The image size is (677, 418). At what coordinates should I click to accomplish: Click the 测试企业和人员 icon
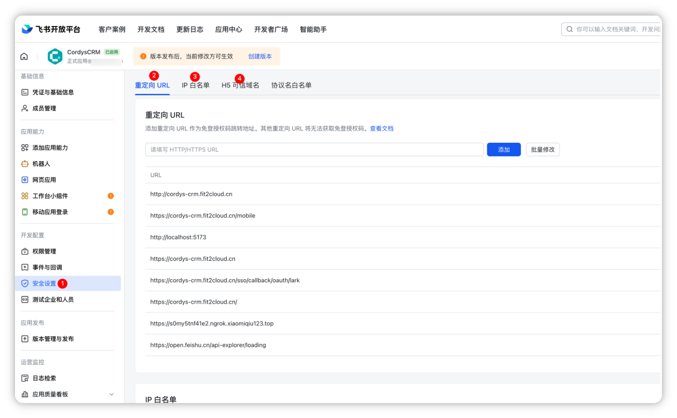tap(25, 300)
